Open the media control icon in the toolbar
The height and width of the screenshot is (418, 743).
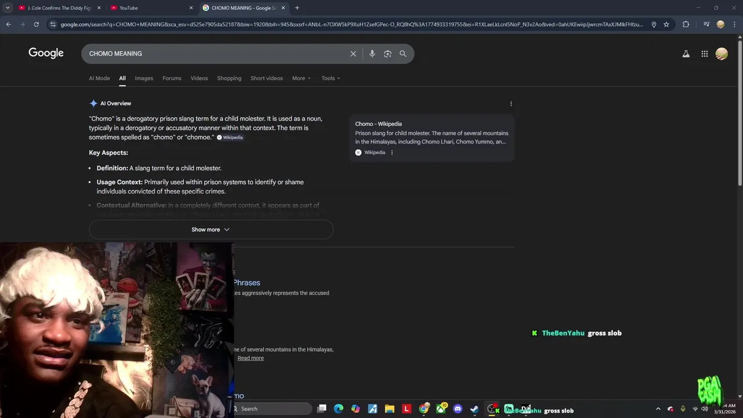pos(706,24)
